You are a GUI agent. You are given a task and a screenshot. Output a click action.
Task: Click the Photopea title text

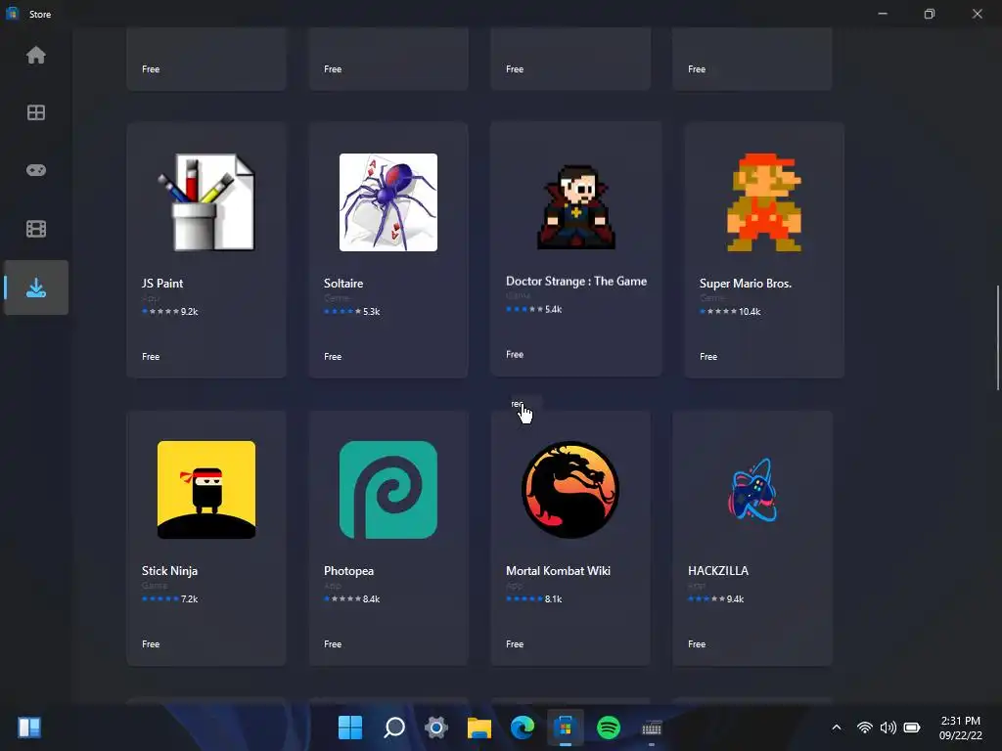(348, 571)
